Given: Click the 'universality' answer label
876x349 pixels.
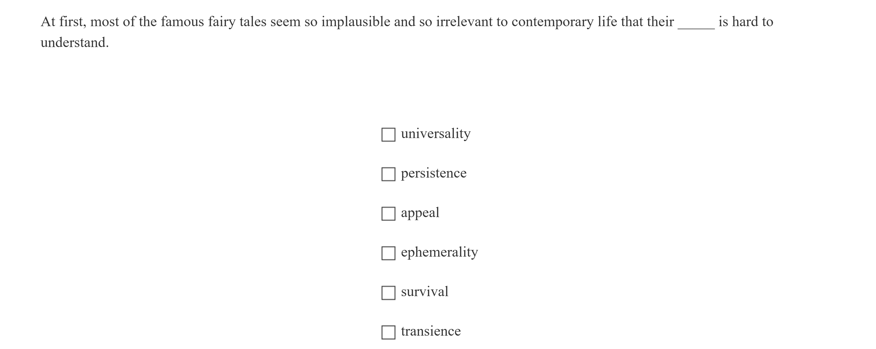Looking at the screenshot, I should 436,133.
